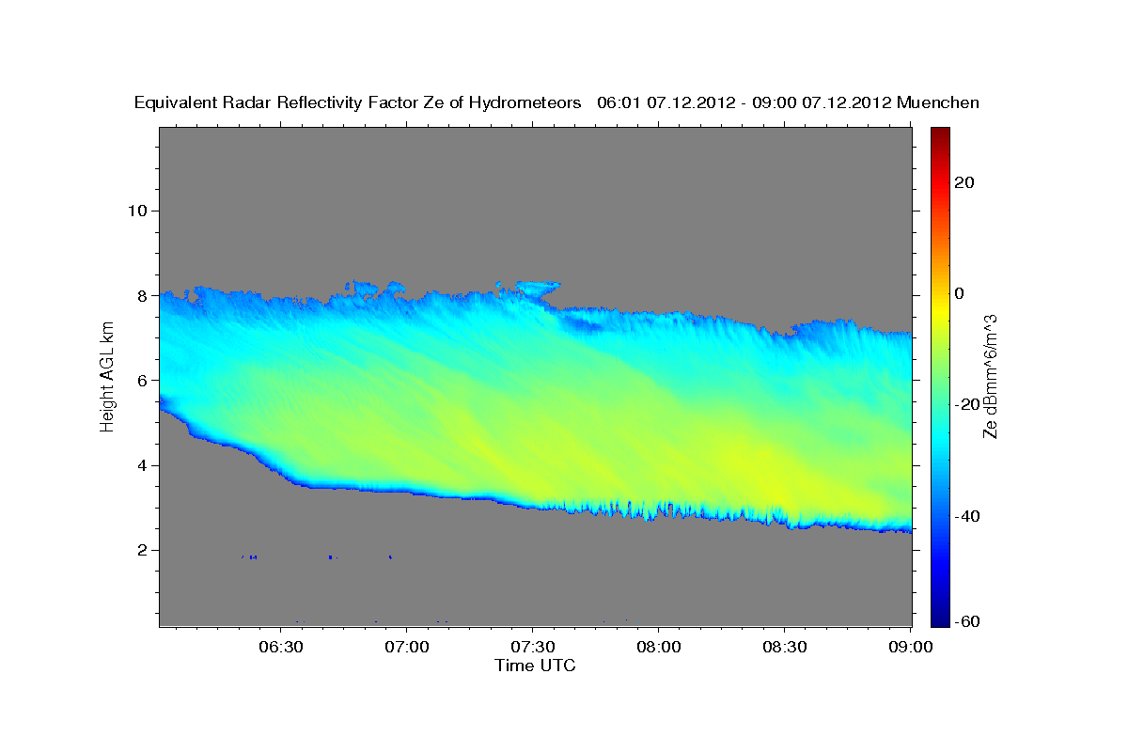Click the 07:00 time tick label
The height and width of the screenshot is (752, 1128).
pyautogui.click(x=406, y=648)
